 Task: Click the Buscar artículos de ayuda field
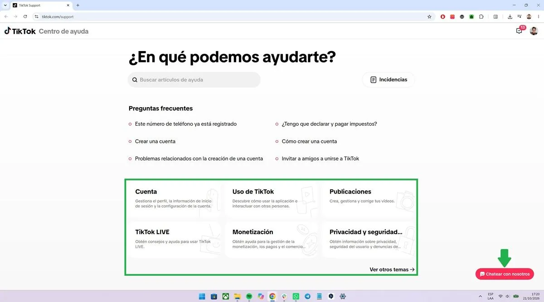[x=194, y=80]
